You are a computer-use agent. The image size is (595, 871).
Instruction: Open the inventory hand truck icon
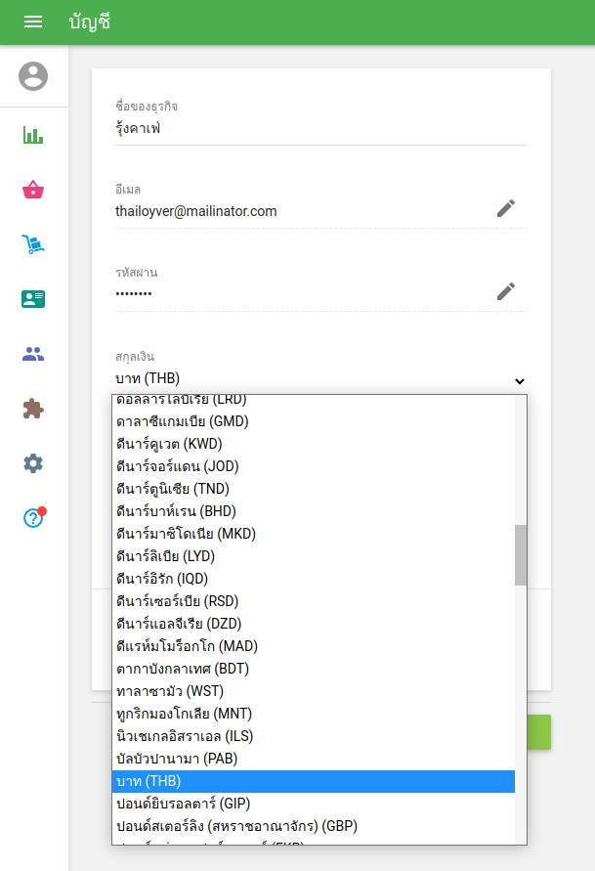(33, 244)
